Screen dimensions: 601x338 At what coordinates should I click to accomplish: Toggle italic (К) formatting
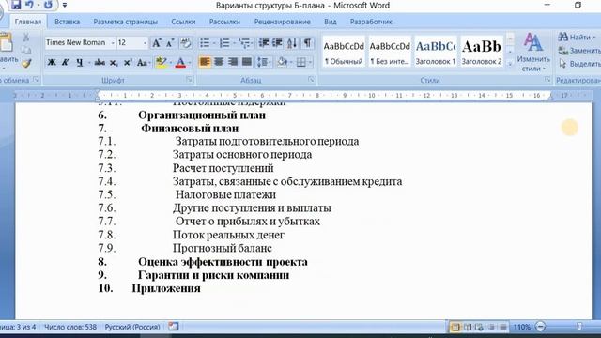click(66, 62)
